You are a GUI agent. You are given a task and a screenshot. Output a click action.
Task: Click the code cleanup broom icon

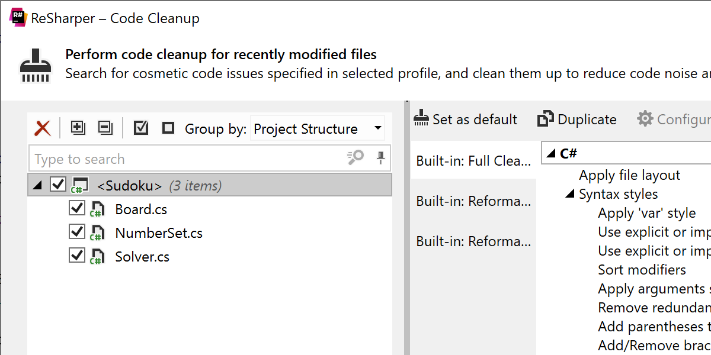click(x=36, y=65)
